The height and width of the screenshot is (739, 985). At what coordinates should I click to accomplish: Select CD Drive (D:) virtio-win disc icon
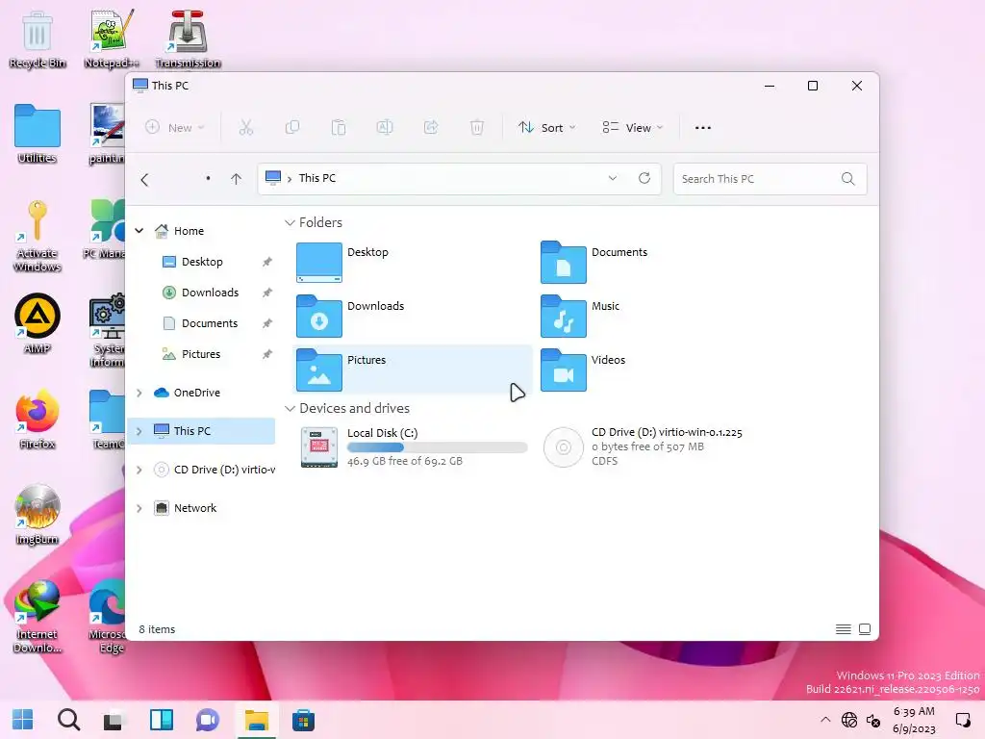click(x=564, y=447)
